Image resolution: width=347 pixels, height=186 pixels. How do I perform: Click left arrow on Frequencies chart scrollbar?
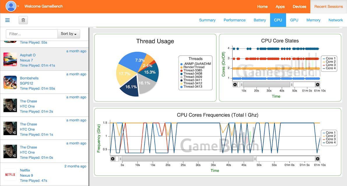coord(113,159)
